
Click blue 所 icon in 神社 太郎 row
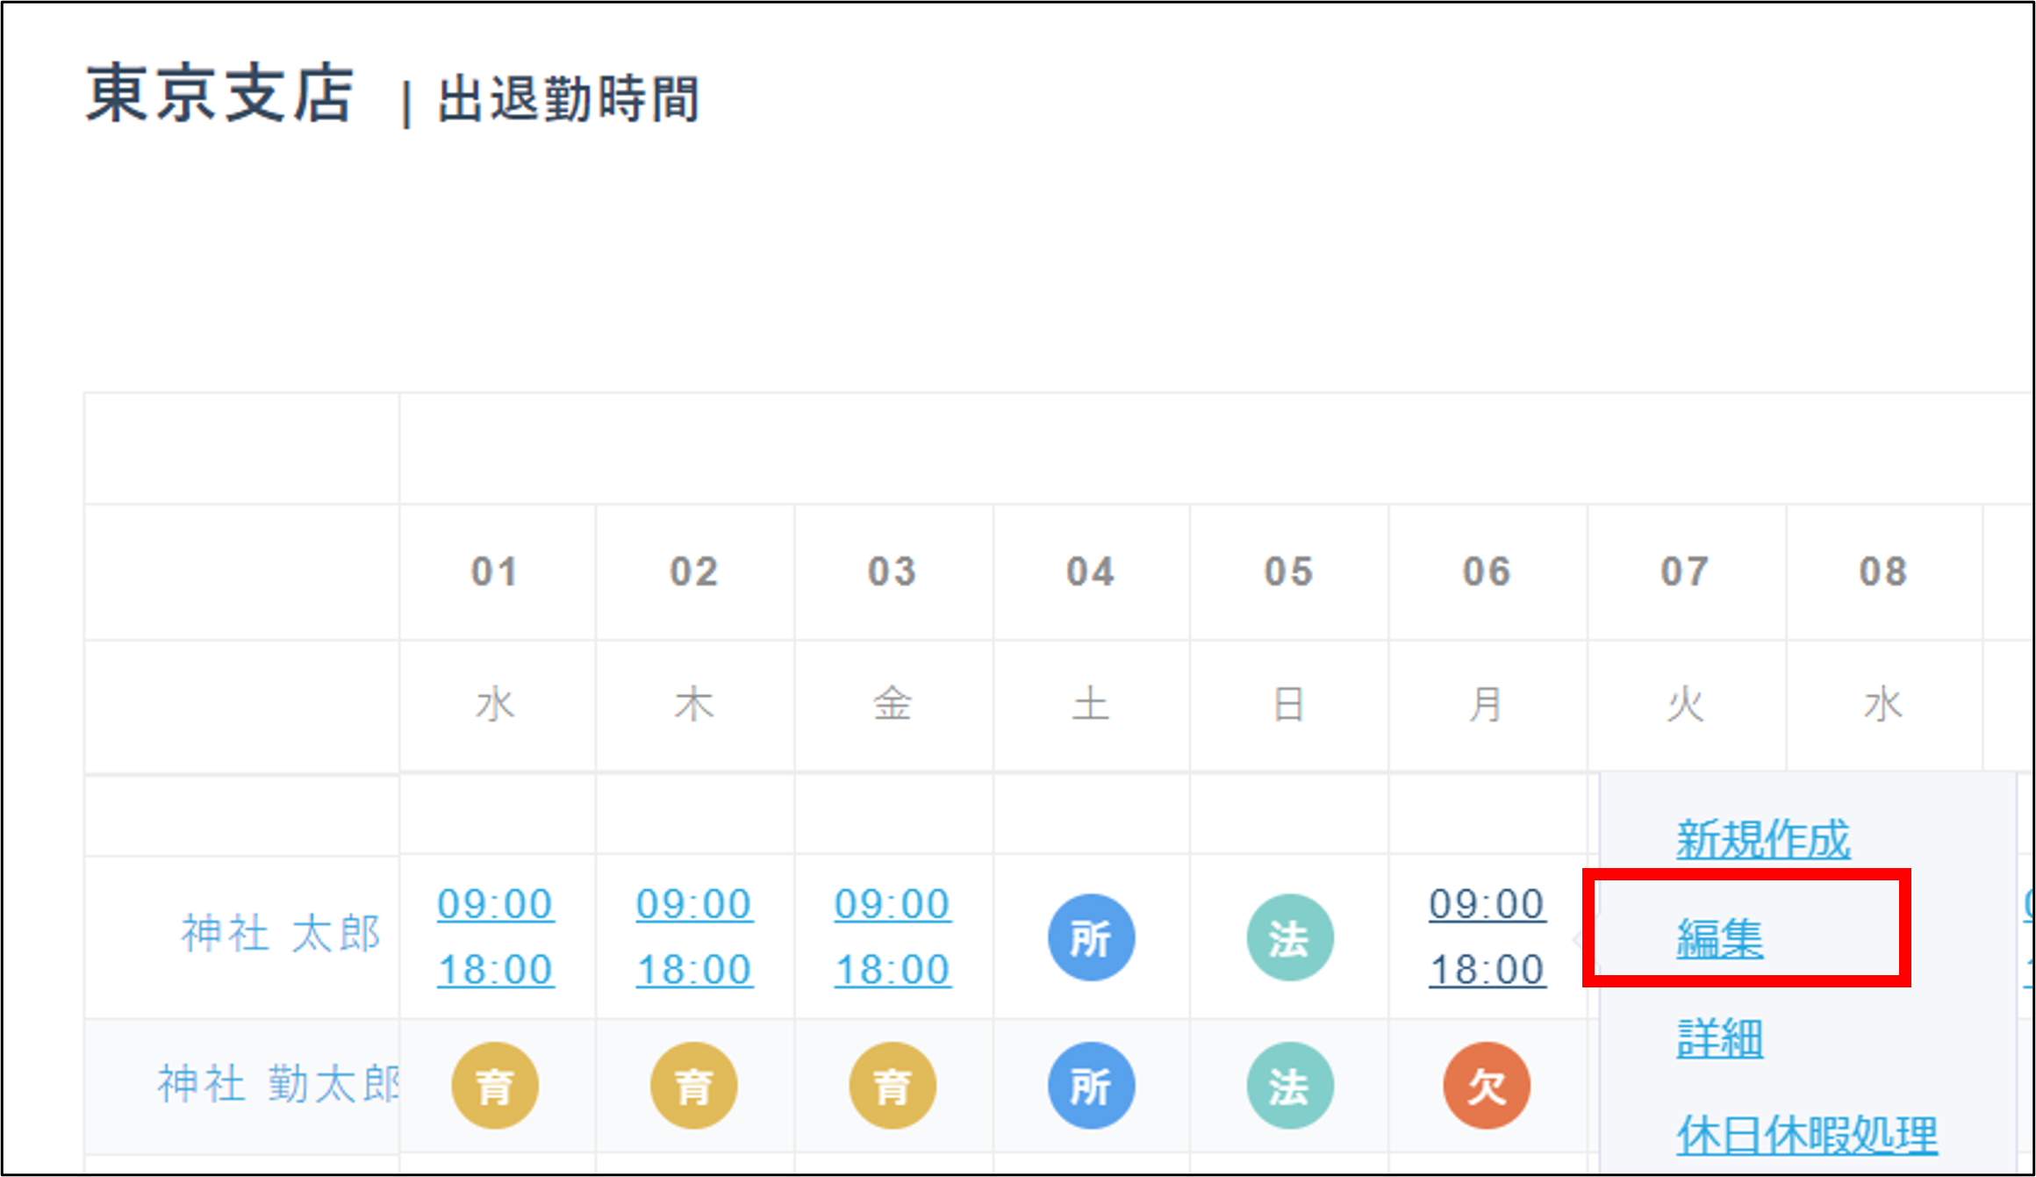click(x=1091, y=937)
